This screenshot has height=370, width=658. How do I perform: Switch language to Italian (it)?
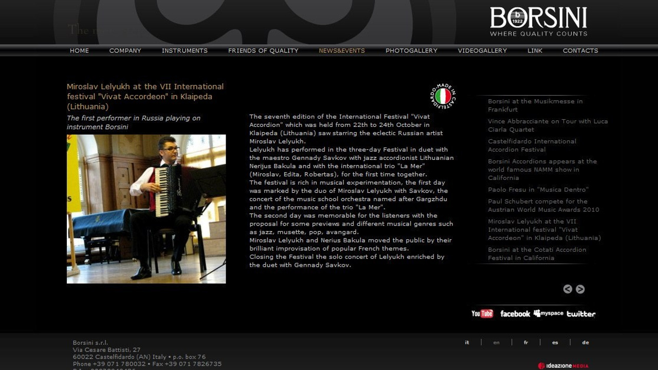(467, 342)
